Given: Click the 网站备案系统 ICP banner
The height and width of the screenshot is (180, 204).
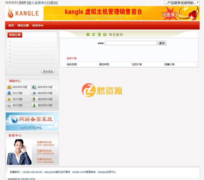Looking at the screenshot, I should tap(32, 122).
